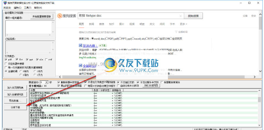Select the 全部时间 radio button
The width and height of the screenshot is (264, 130).
[6, 71]
